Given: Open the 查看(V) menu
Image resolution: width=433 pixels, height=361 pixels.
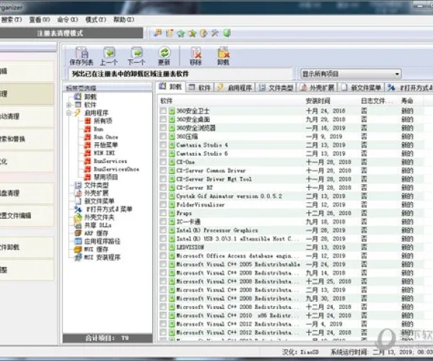Looking at the screenshot, I should click(x=39, y=19).
